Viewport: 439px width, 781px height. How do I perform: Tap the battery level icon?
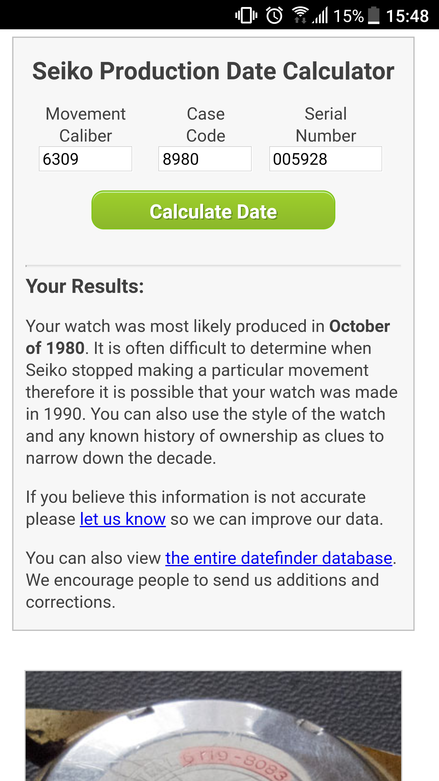tap(374, 15)
